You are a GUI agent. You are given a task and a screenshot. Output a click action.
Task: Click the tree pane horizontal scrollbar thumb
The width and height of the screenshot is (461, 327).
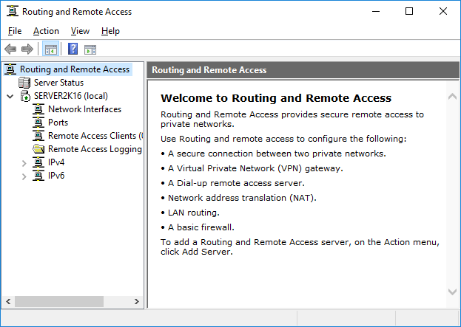(59, 301)
